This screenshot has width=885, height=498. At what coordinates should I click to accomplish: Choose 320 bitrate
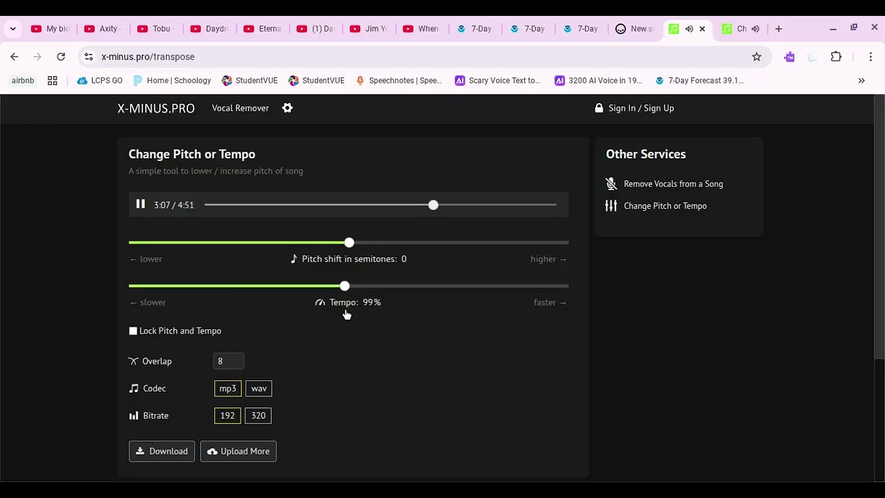tap(258, 416)
